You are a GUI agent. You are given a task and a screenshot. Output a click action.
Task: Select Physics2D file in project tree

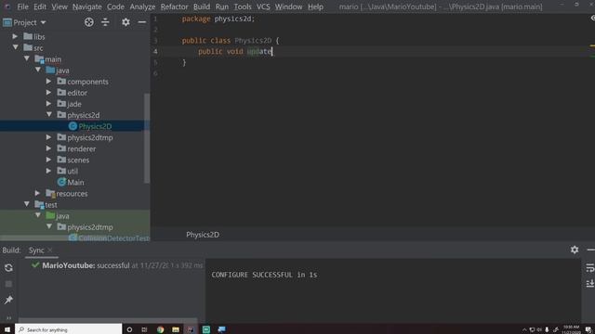tap(95, 126)
